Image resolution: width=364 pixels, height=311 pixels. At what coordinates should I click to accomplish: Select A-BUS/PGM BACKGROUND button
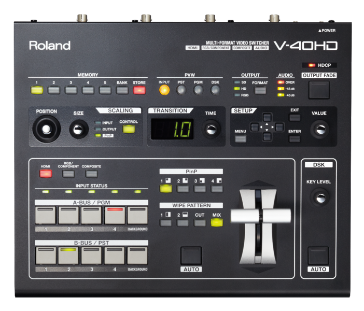[x=137, y=215]
